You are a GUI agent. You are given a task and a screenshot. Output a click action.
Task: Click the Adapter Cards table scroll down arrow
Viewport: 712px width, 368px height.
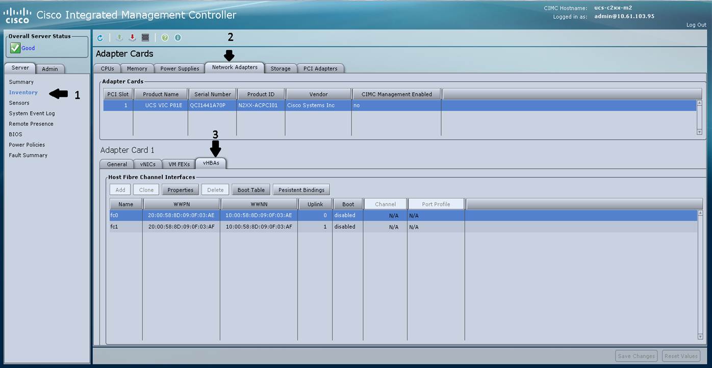pos(699,132)
